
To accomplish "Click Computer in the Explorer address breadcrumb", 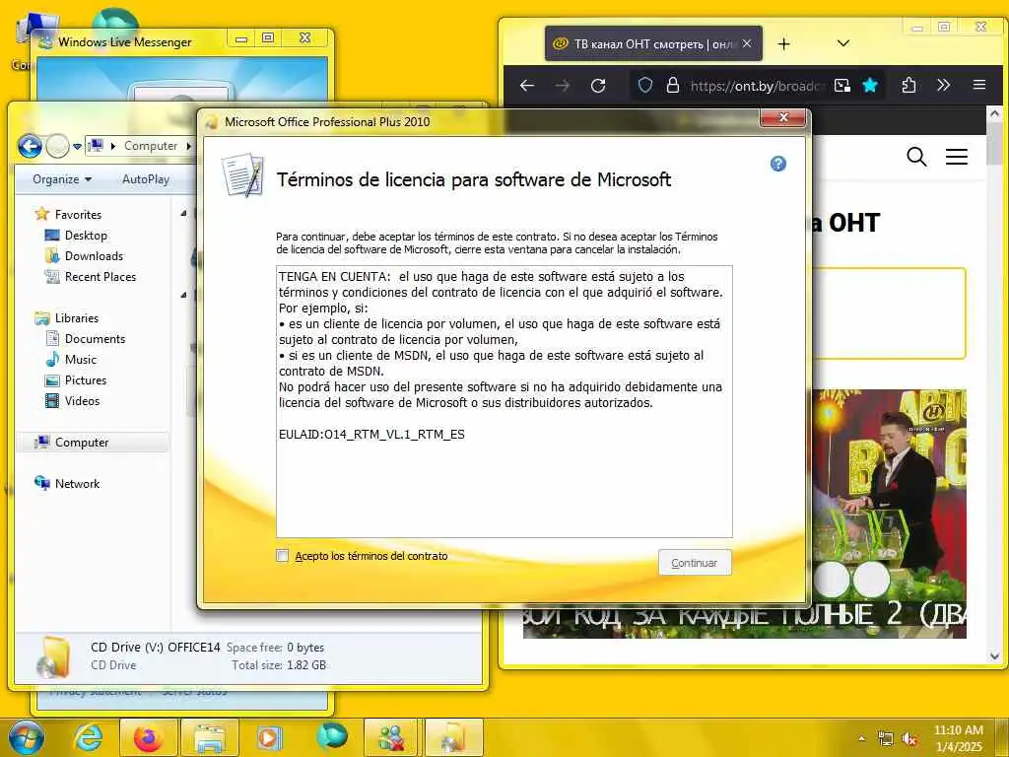I will 151,146.
